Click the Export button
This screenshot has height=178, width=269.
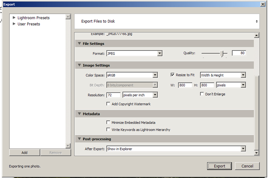tap(220, 166)
